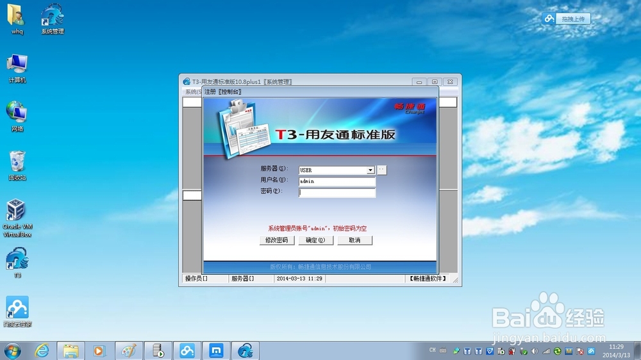
Task: Open the Baidu cloud taskbar icon
Action: pos(187,351)
